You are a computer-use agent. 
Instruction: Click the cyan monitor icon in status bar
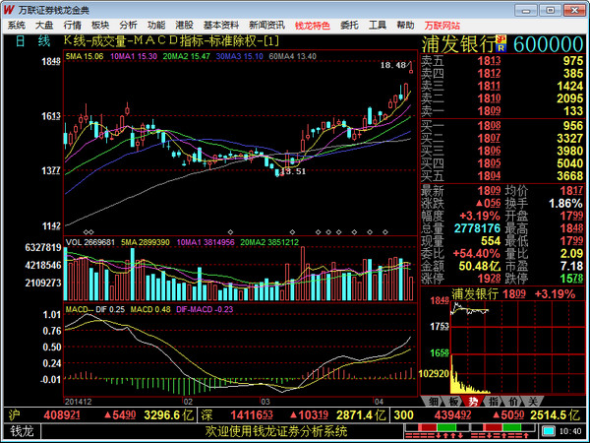549,430
